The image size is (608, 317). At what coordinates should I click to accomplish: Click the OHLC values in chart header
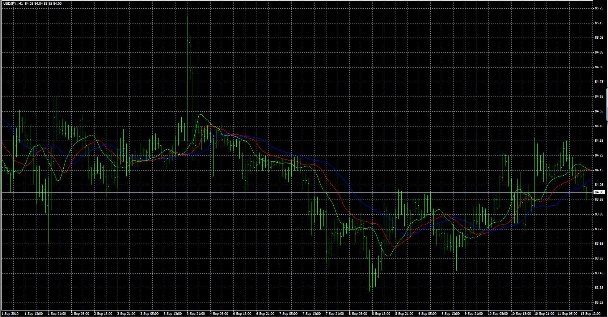[x=43, y=4]
